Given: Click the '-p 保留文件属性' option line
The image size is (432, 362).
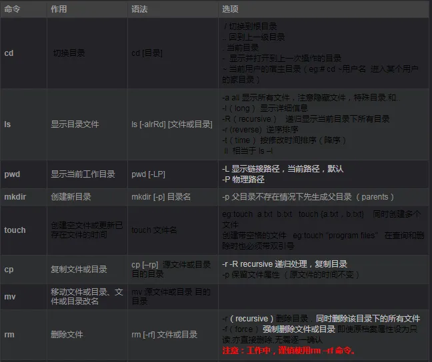Looking at the screenshot, I should point(291,275).
